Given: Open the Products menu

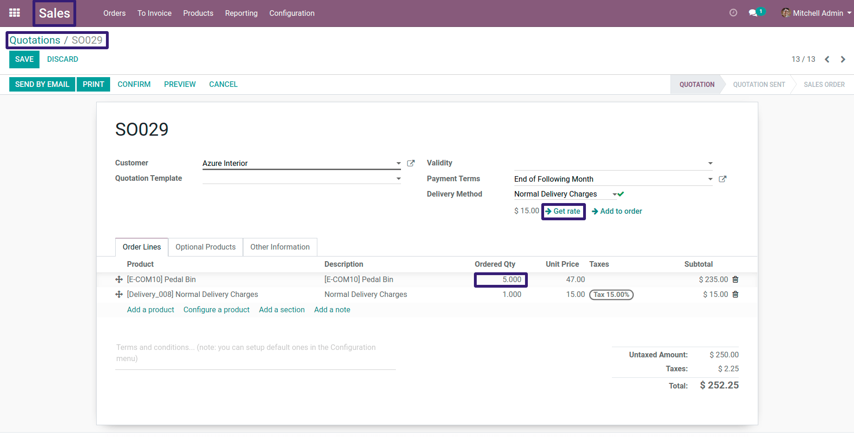Looking at the screenshot, I should (198, 13).
